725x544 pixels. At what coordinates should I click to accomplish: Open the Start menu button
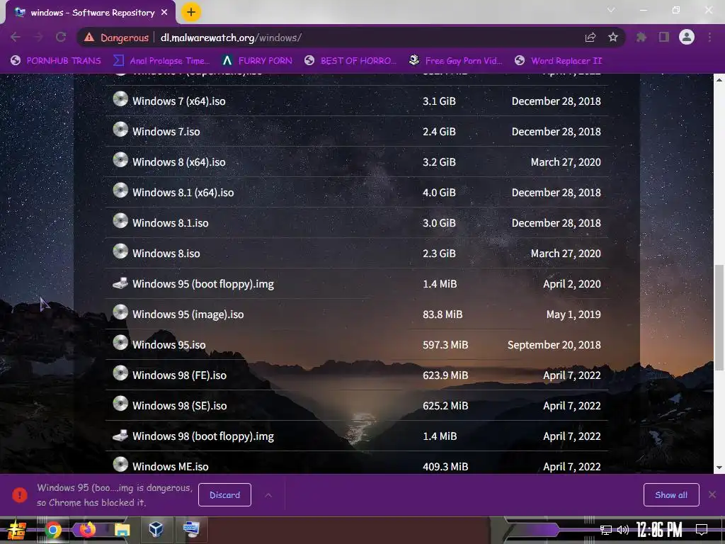tap(17, 530)
